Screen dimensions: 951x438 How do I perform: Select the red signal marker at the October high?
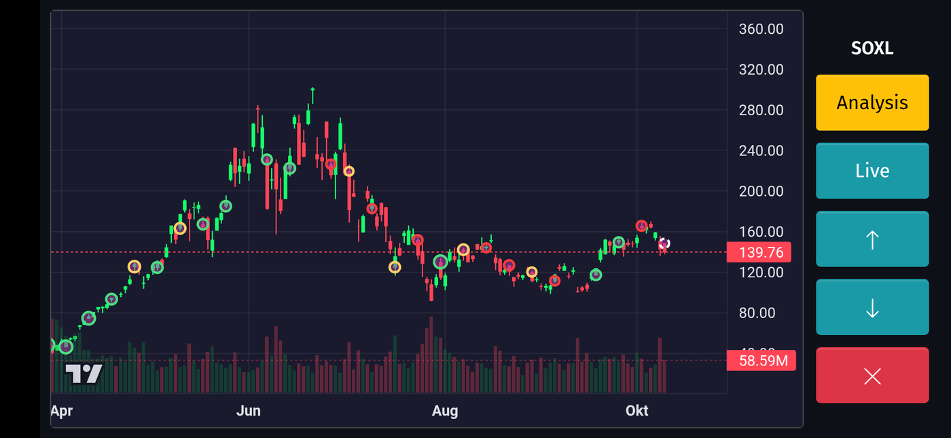point(642,226)
